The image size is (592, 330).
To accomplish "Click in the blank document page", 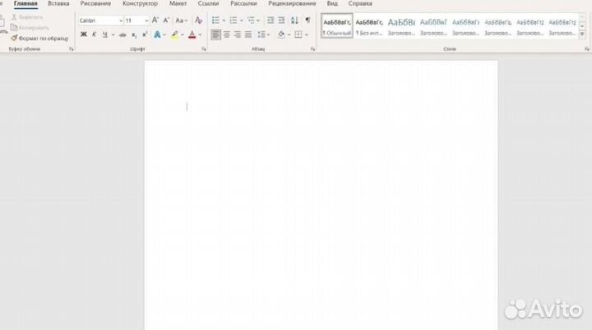I will 321,196.
